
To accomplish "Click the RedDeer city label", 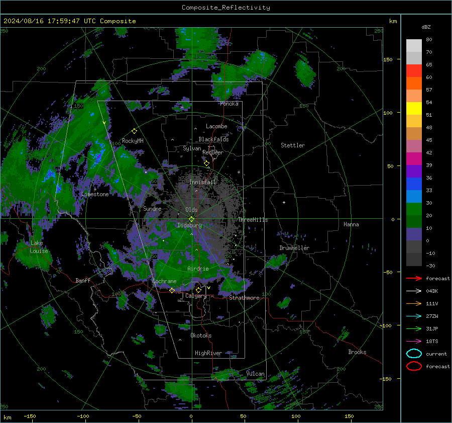I will (x=213, y=152).
